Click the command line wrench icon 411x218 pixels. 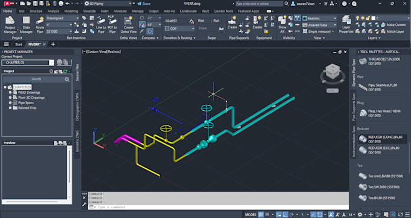[x=84, y=204]
